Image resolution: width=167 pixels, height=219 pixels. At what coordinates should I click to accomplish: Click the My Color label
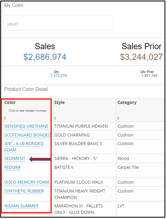14,5
